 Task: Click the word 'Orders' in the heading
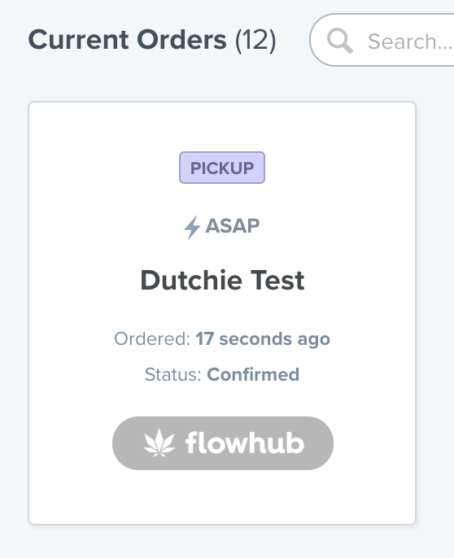click(181, 39)
